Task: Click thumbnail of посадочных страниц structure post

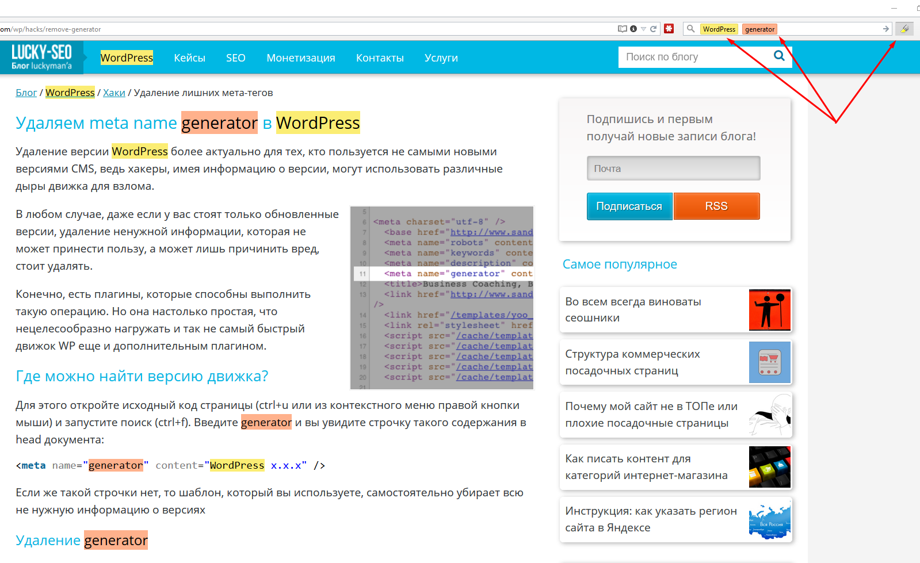Action: click(x=769, y=362)
